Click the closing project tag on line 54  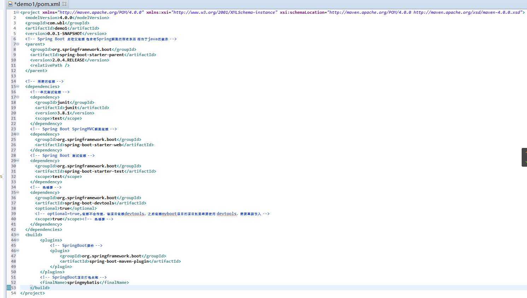tap(33, 293)
